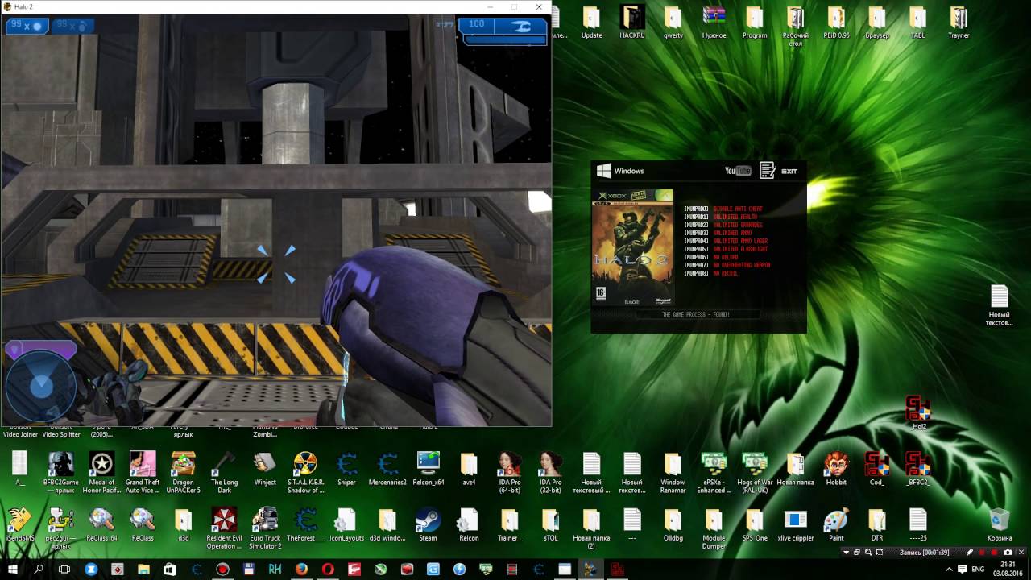Toggle Unlimited Health cheat
Viewport: 1031px width, 580px height.
pos(735,217)
